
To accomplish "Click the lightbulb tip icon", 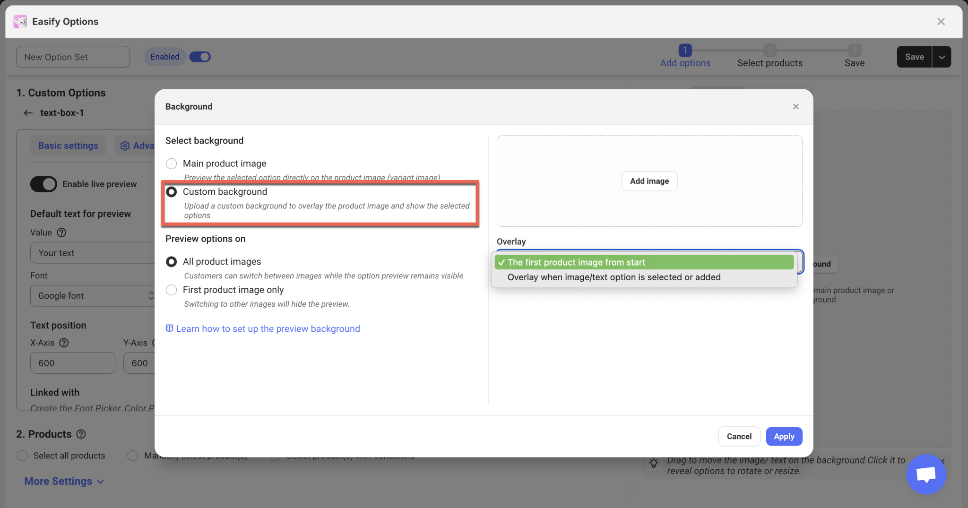I will click(654, 464).
